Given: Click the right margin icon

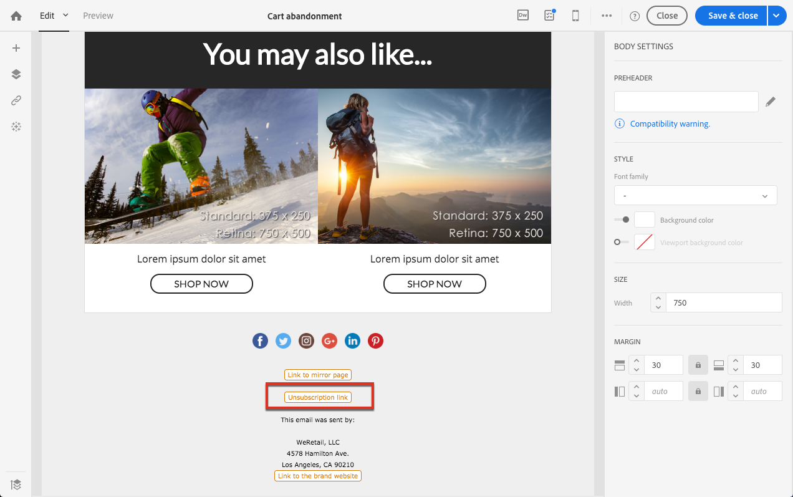Looking at the screenshot, I should (718, 391).
